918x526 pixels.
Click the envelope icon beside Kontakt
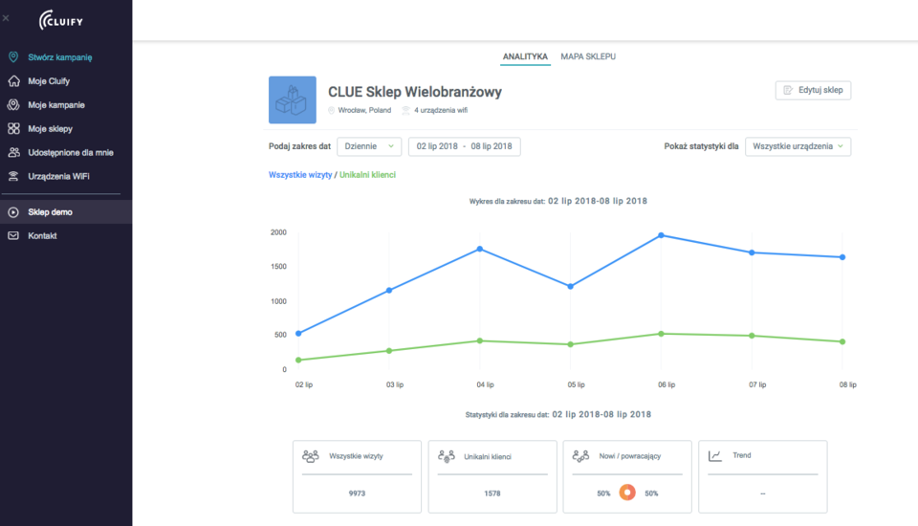coord(13,235)
